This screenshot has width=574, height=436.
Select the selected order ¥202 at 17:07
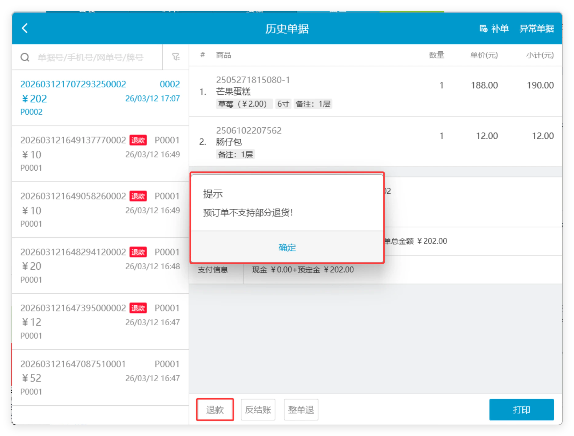(100, 98)
